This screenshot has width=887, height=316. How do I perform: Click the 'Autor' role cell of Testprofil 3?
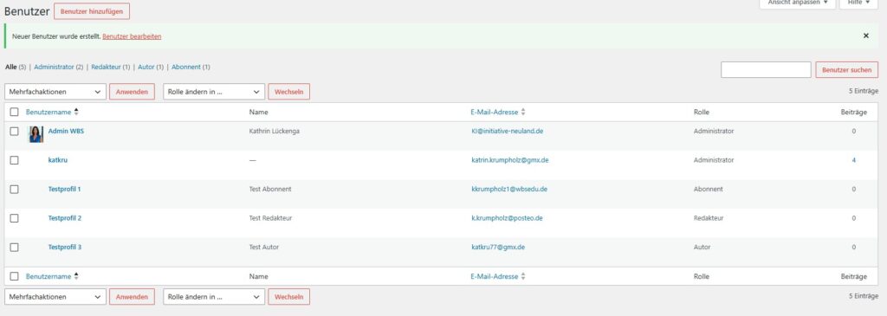702,247
